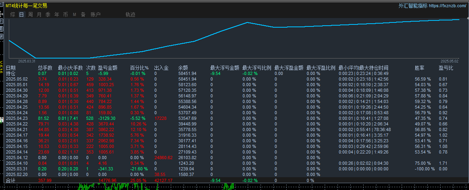469x190 pixels.
Task: Select the 2025.04.24 date row
Action: [17, 113]
